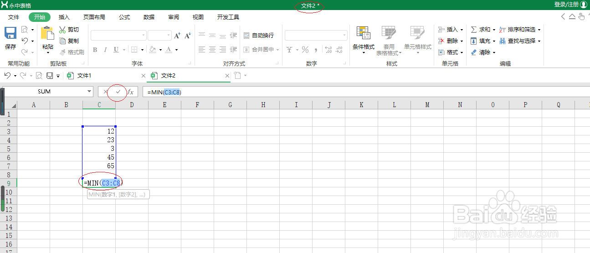Click the 清除 (Clear) eraser icon
Screen dimensions: 590x253
pos(474,52)
